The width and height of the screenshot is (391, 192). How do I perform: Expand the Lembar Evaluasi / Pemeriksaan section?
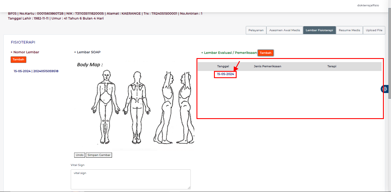coord(230,52)
